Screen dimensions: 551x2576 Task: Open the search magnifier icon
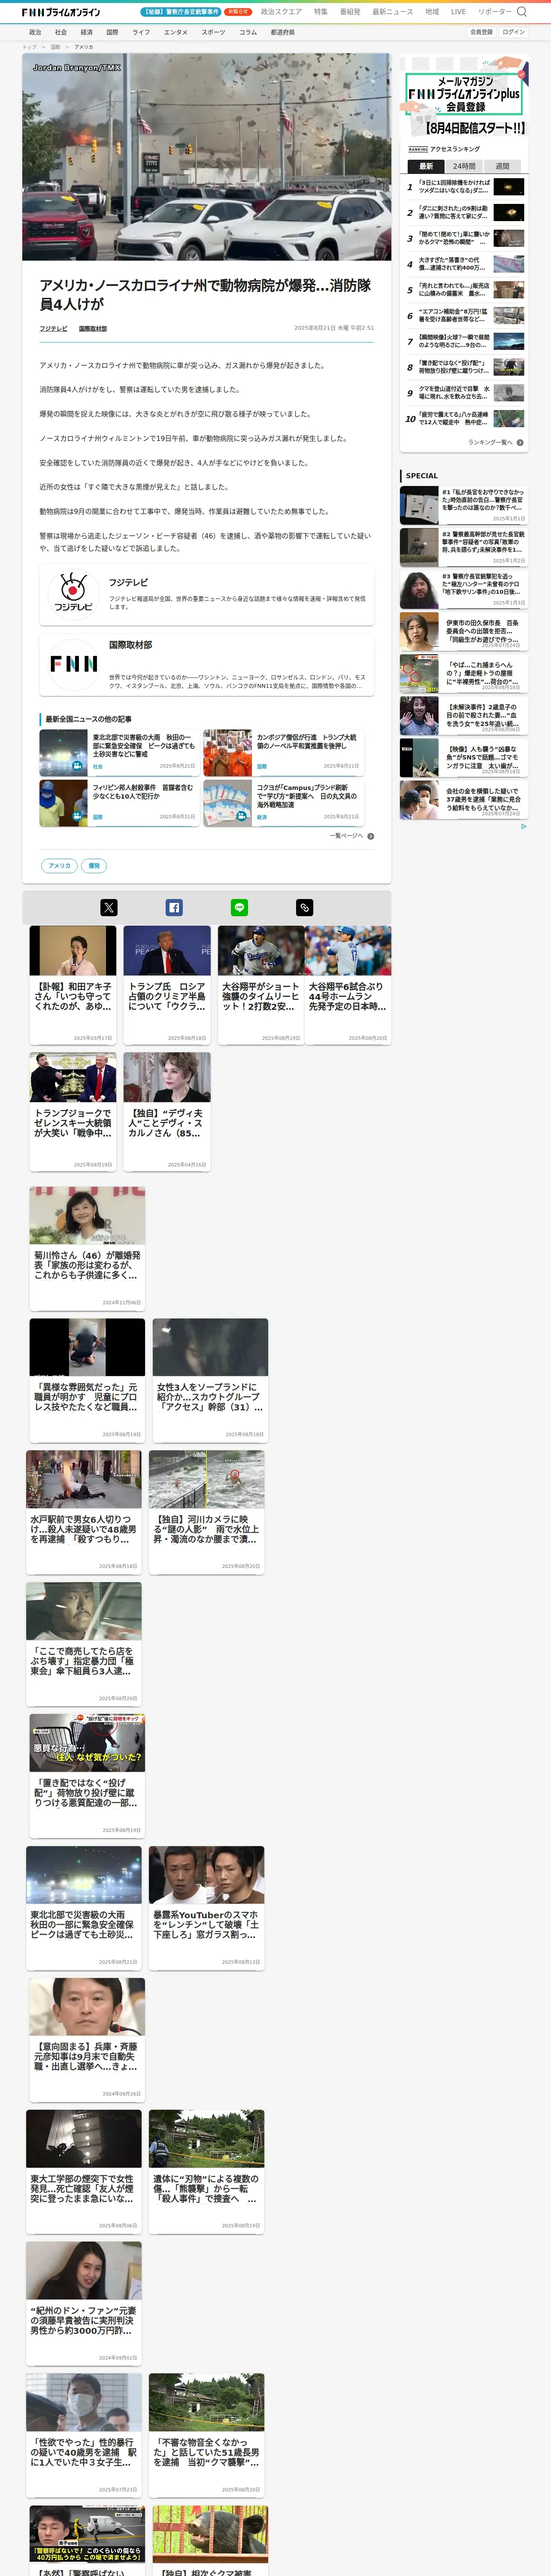coord(521,12)
